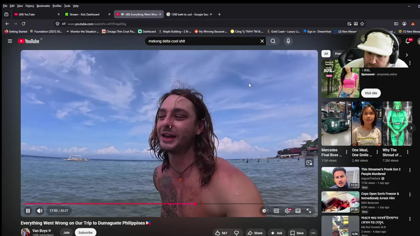Open options for the sponsored ad

(409, 63)
